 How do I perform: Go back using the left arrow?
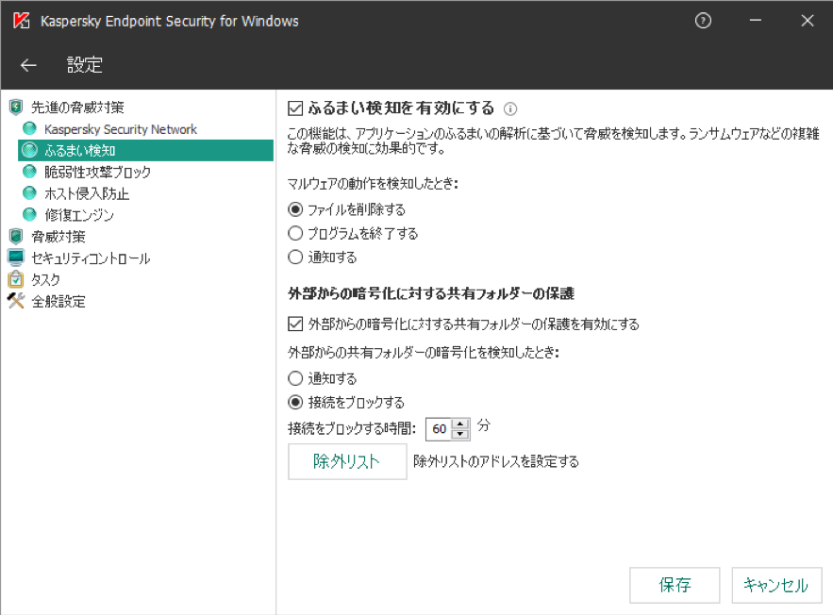28,65
